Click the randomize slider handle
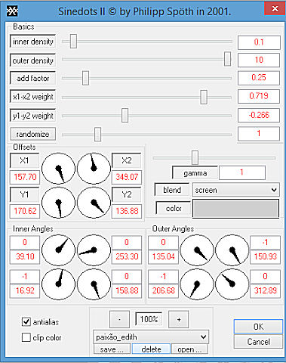The image size is (286, 363). coord(97,135)
